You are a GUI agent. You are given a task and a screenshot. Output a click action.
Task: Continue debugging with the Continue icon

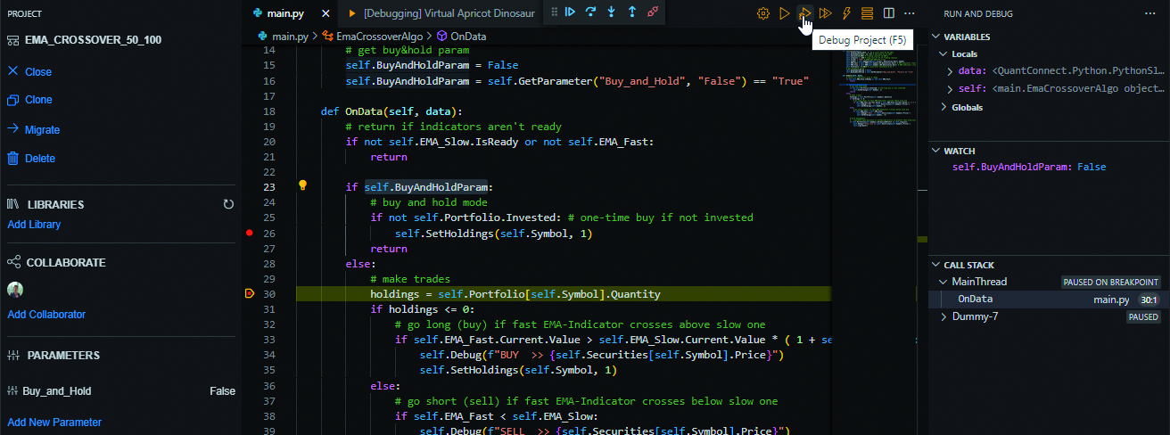point(570,12)
